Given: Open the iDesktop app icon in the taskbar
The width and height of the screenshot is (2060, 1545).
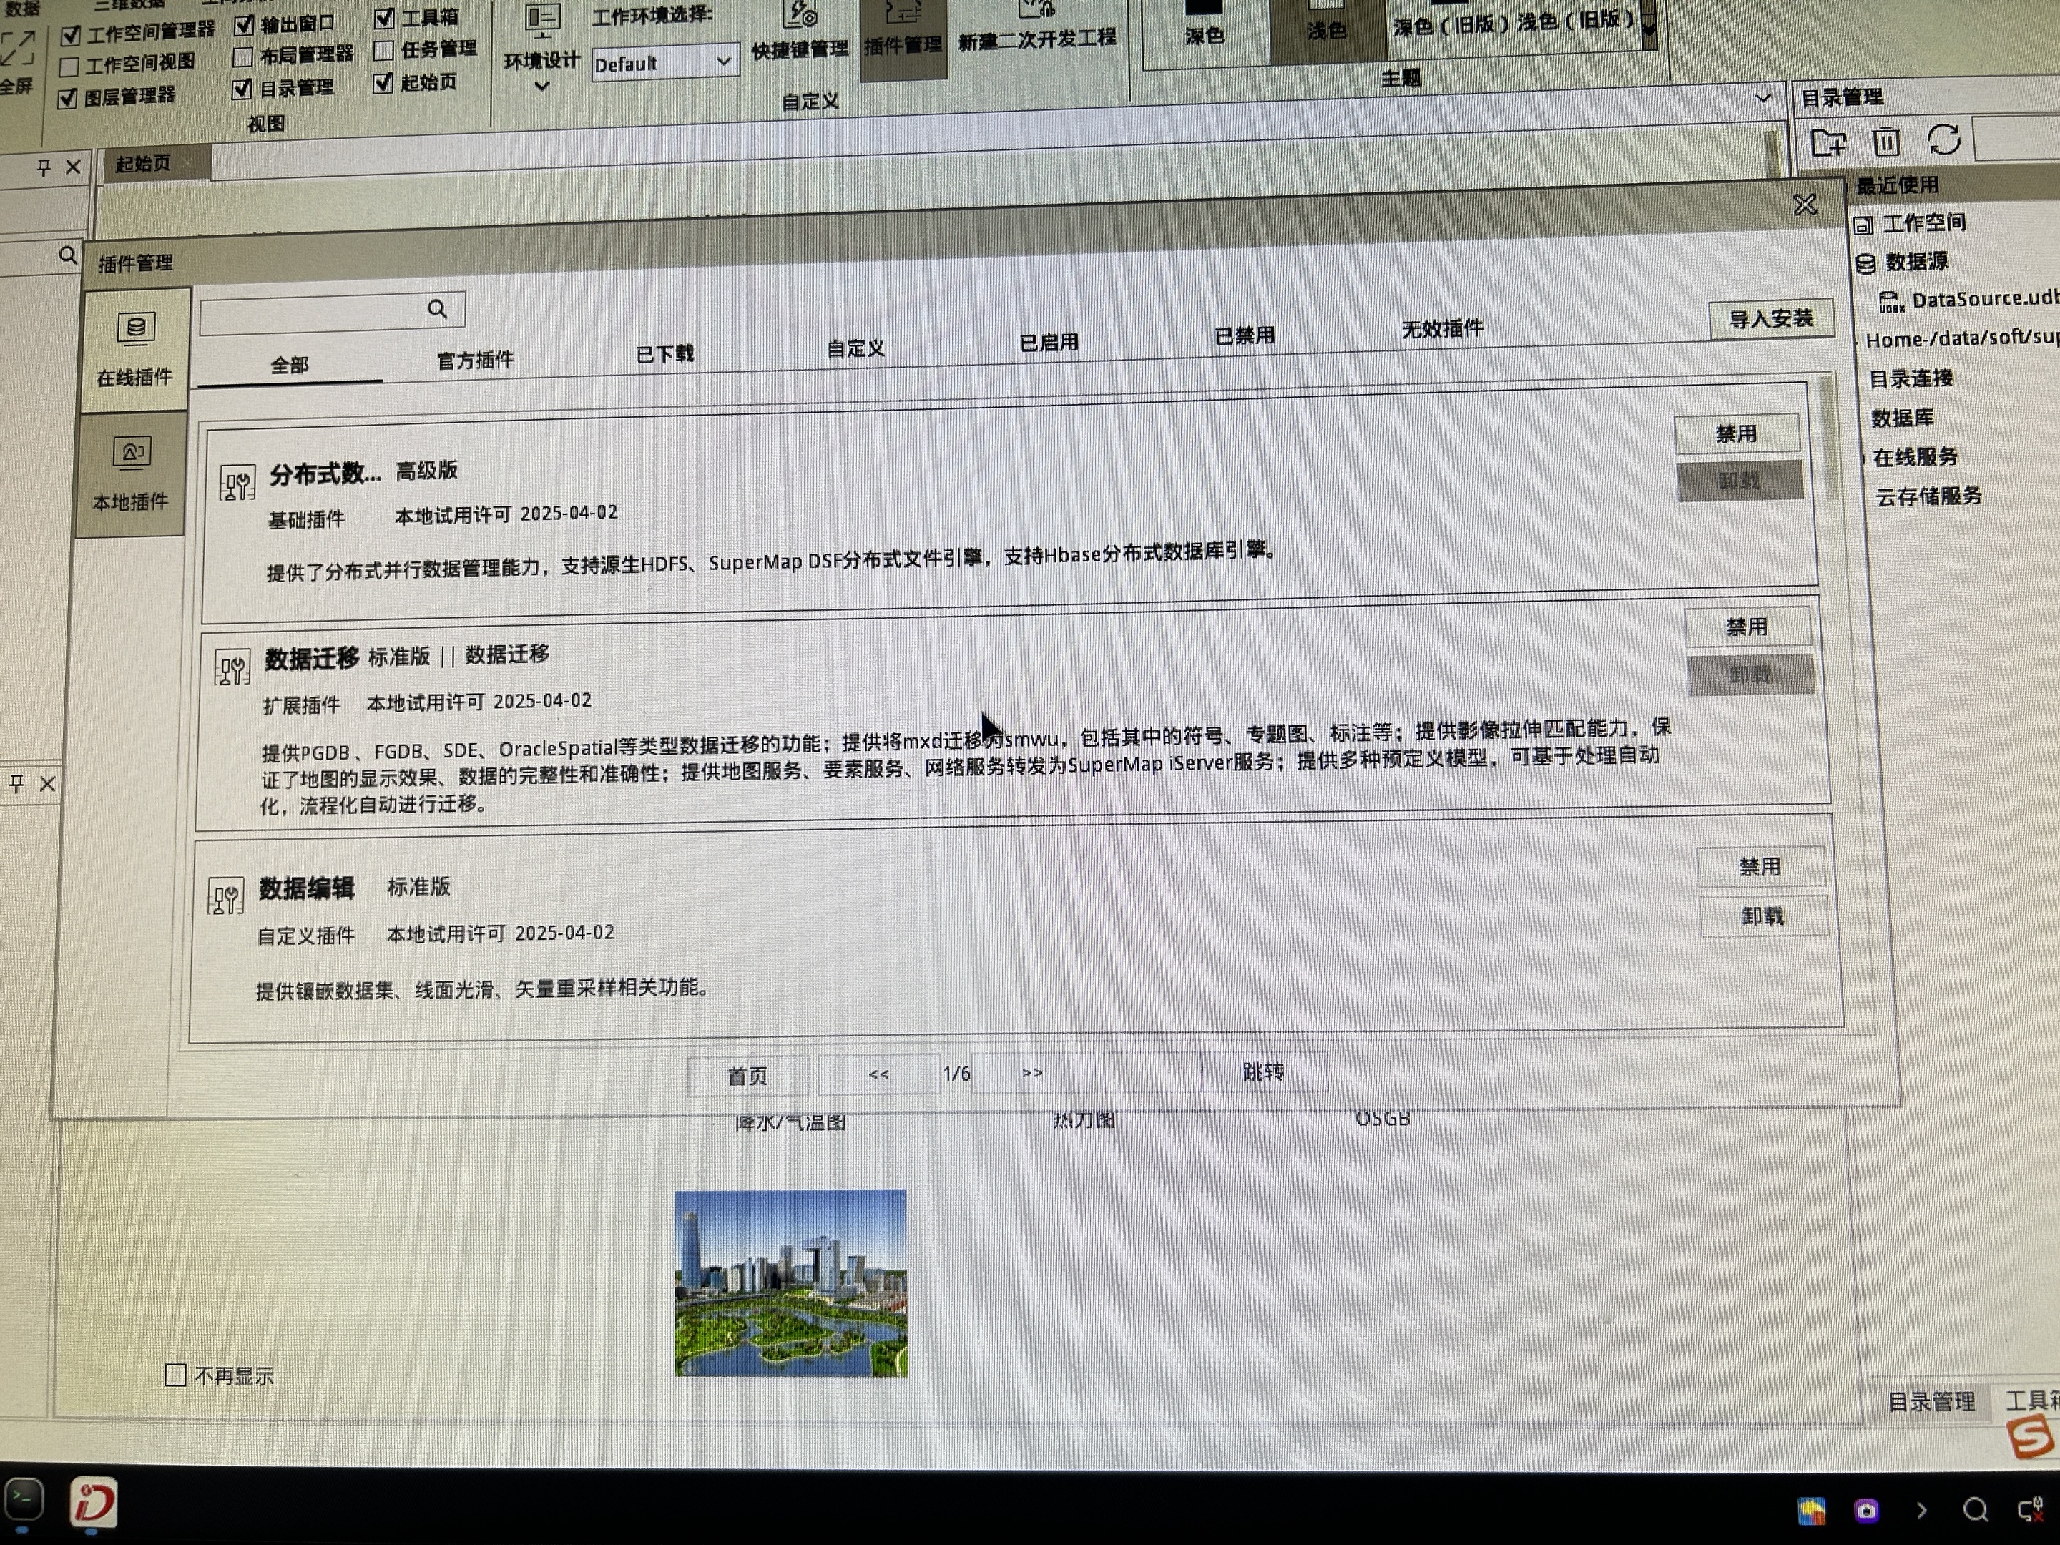Looking at the screenshot, I should pos(94,1502).
